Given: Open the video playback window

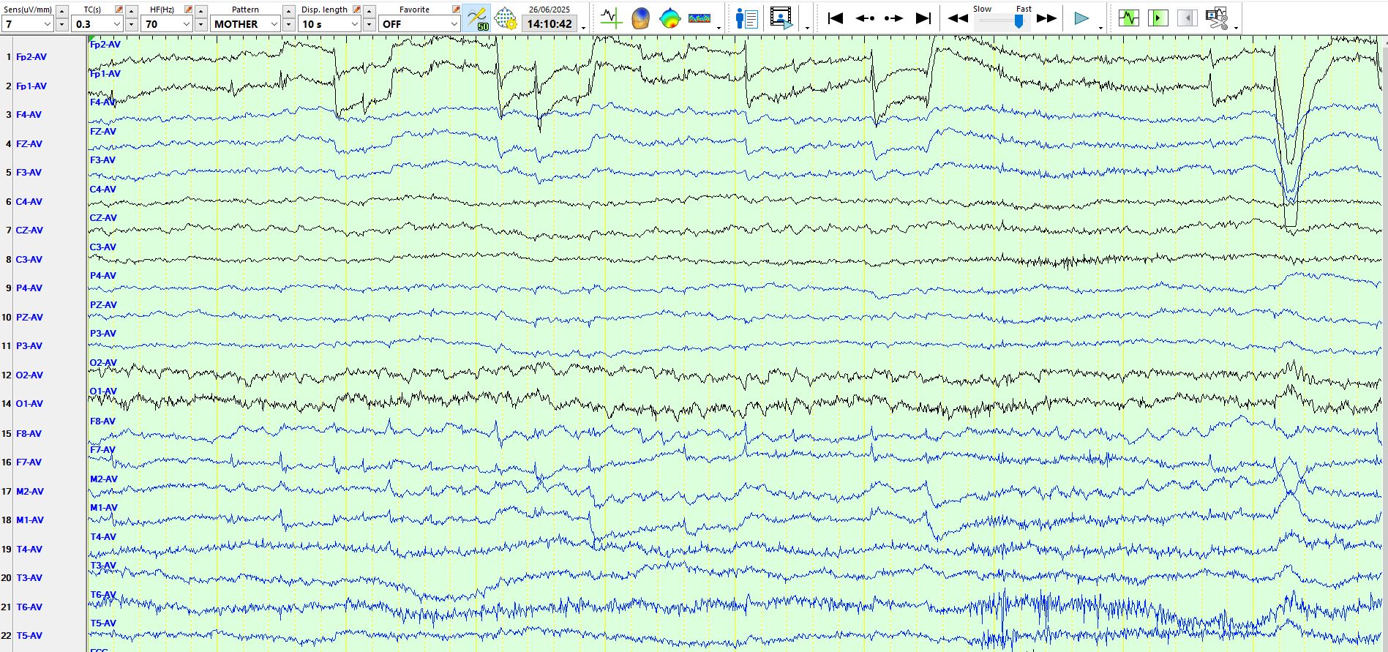Looking at the screenshot, I should pyautogui.click(x=781, y=18).
